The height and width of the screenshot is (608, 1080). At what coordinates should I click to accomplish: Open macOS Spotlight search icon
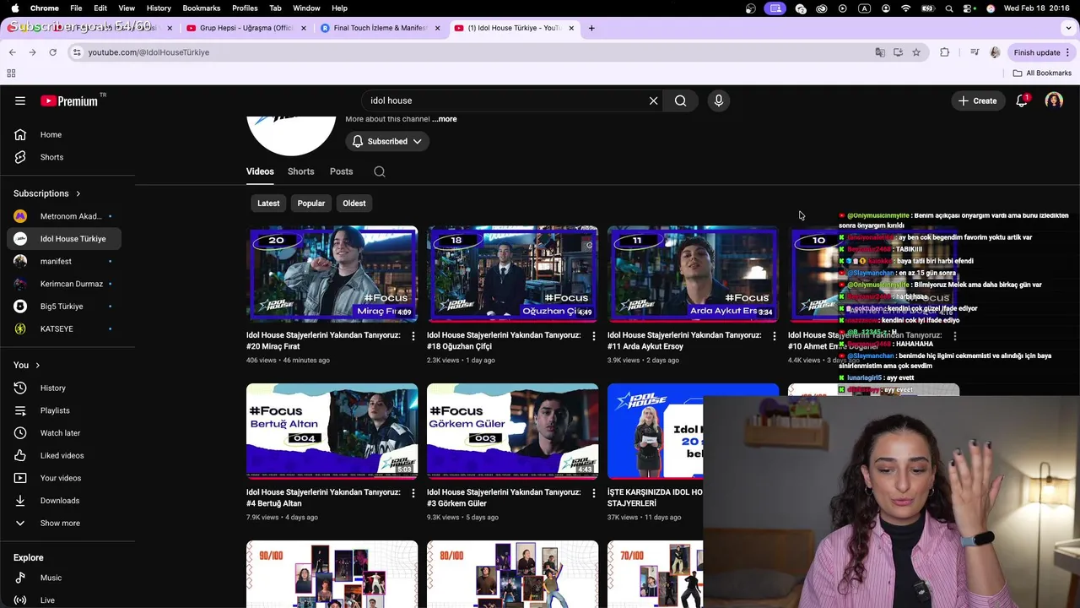(x=949, y=8)
